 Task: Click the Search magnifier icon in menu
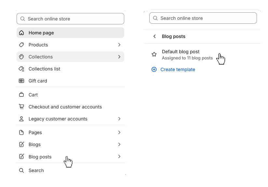(21, 170)
